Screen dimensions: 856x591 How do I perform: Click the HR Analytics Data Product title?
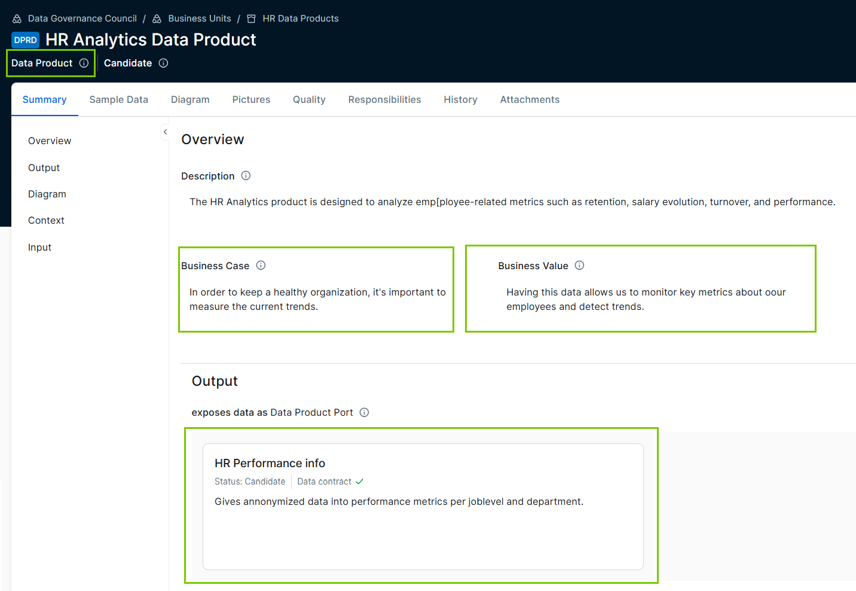coord(151,39)
